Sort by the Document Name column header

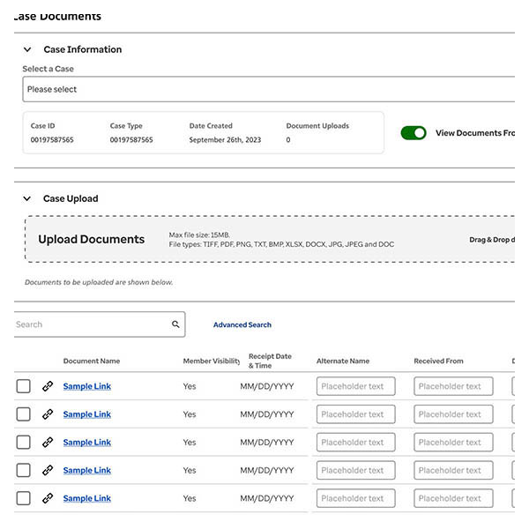tap(92, 361)
